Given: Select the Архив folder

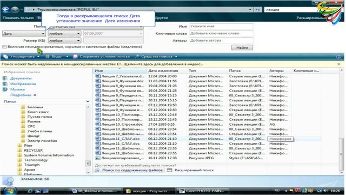Looking at the screenshot, I should 30,170.
